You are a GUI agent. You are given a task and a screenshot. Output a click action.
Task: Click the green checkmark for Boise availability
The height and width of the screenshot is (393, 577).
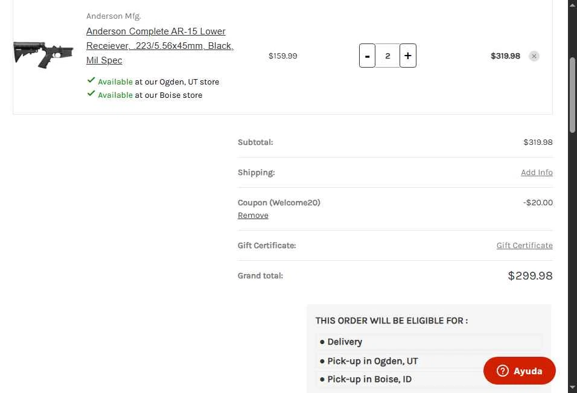coord(91,94)
